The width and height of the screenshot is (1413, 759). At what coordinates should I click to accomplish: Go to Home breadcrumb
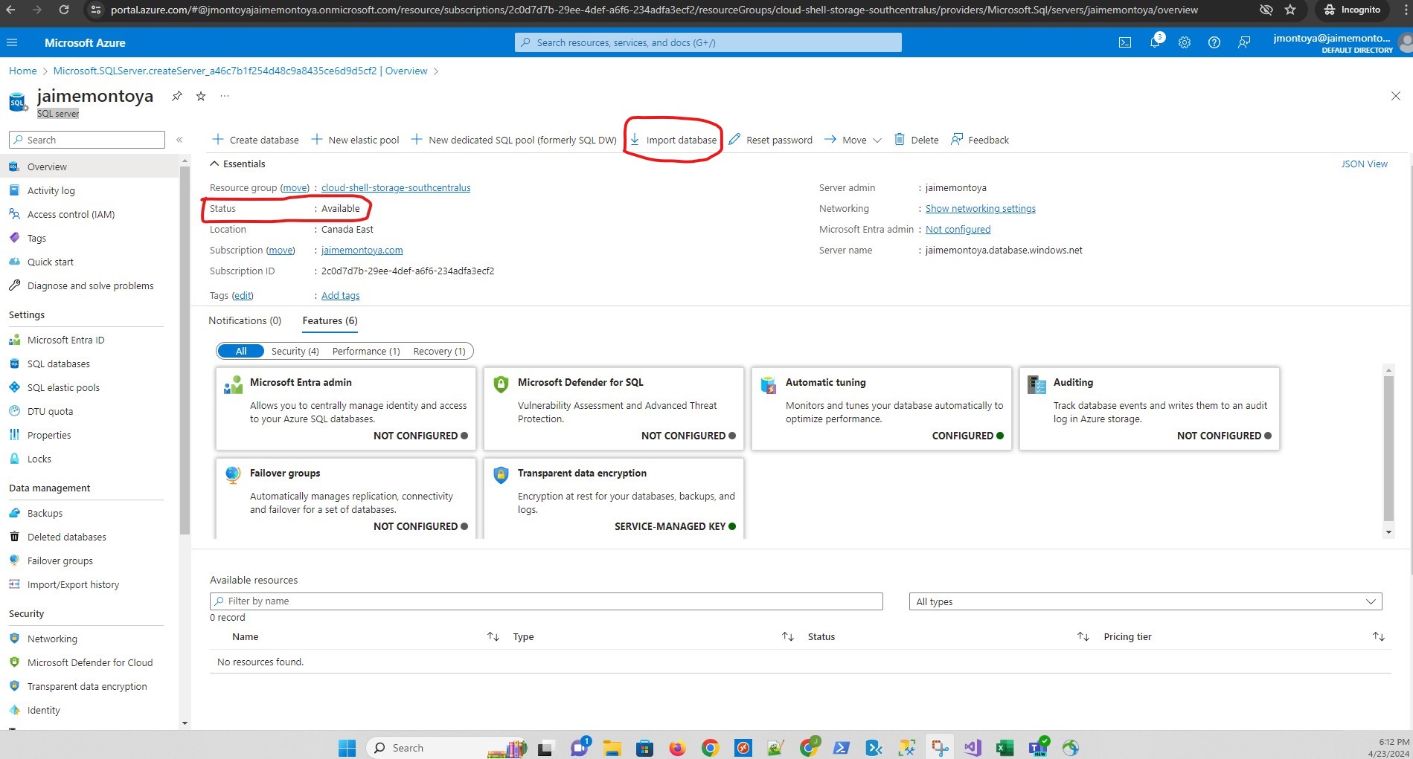click(22, 71)
